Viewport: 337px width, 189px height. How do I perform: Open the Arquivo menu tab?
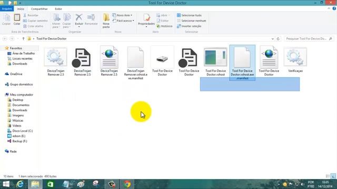click(x=7, y=9)
